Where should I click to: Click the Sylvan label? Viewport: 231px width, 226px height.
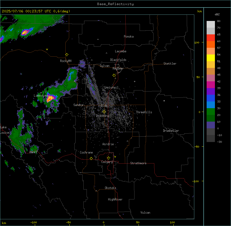[x=105, y=66]
